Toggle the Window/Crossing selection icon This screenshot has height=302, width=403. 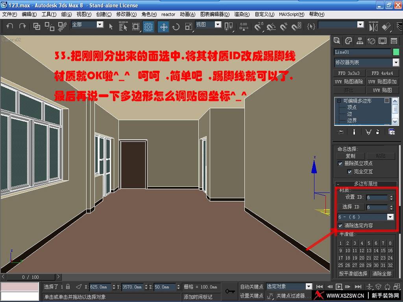pyautogui.click(x=148, y=26)
